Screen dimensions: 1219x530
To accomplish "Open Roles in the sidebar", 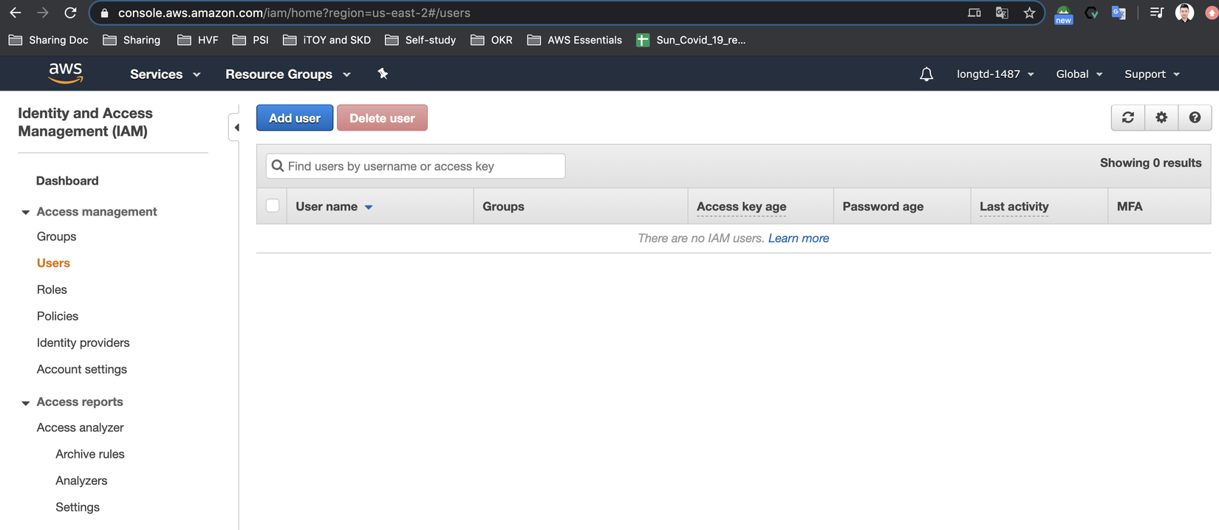I will (x=52, y=289).
